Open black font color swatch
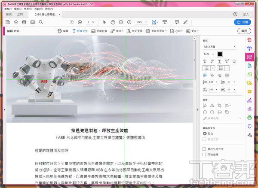Image resolution: width=258 pixels, height=188 pixels. (x=220, y=54)
